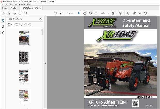Viewport: 160px width, 109px height.
Task: Print the document using the printer icon
Action: pos(20,13)
